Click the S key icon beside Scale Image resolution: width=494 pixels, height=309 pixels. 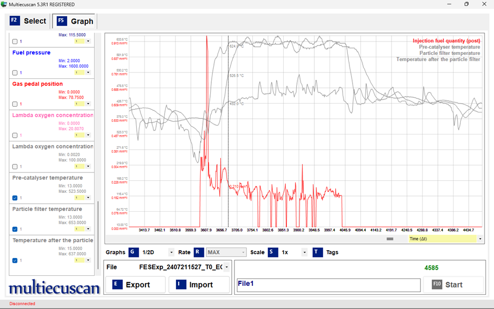tap(273, 252)
